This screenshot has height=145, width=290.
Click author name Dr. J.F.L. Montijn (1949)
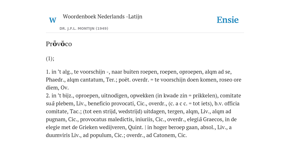84,29
